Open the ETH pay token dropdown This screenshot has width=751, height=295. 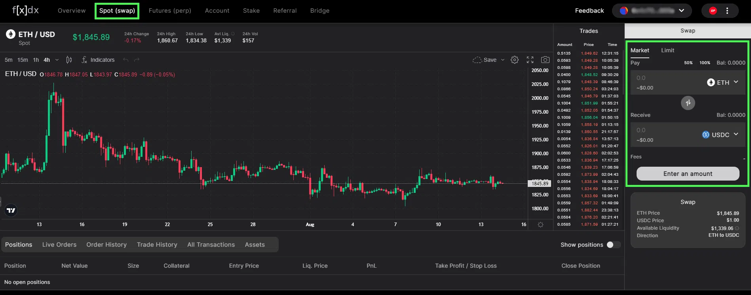coord(723,82)
